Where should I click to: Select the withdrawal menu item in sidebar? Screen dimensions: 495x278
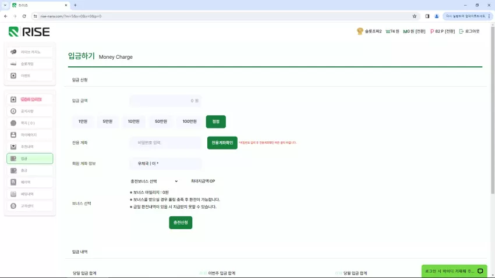point(30,170)
